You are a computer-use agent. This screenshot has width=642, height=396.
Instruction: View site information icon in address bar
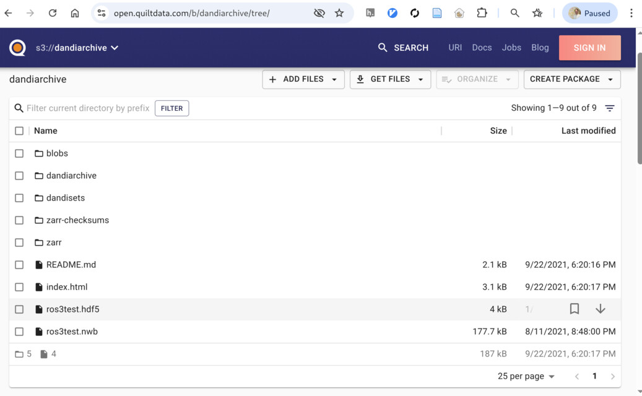tap(102, 13)
